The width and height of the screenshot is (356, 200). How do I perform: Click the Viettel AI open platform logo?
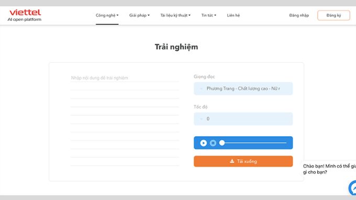coord(25,15)
